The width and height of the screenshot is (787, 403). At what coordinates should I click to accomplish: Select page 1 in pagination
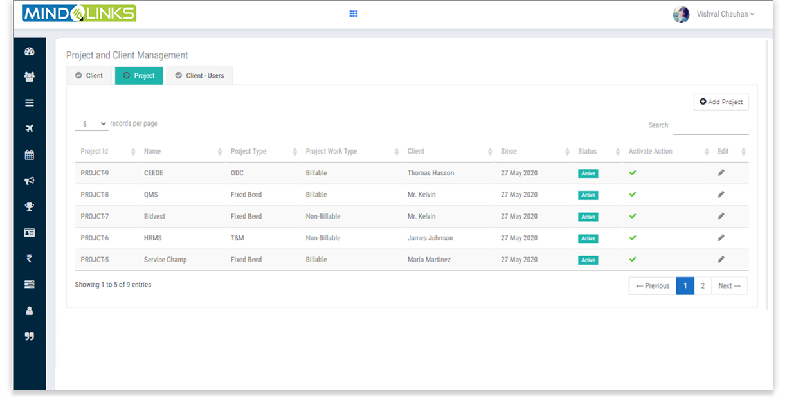pos(685,286)
